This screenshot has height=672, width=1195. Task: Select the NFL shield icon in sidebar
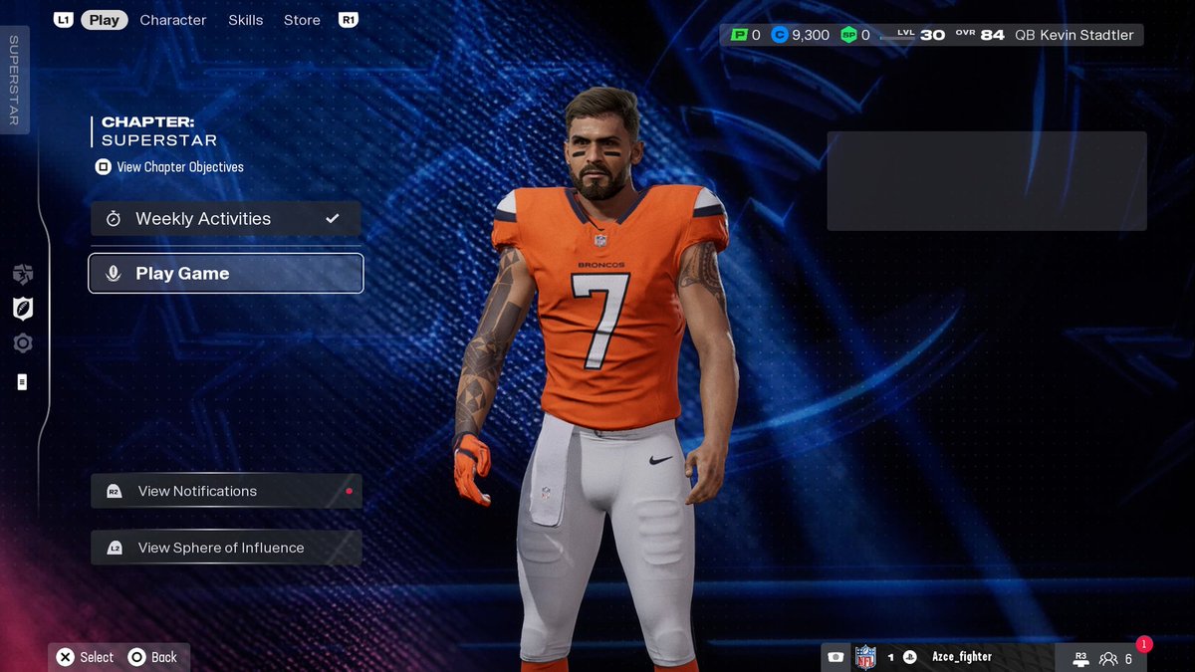(x=23, y=274)
